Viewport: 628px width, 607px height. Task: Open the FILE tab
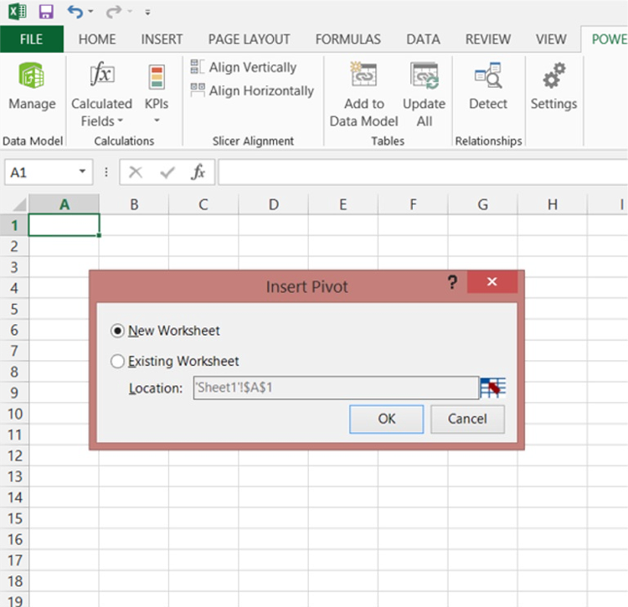coord(31,39)
